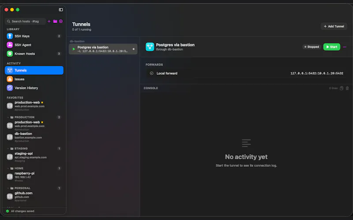Click status dot on Postgres tunnel row
The image size is (353, 220).
[x=134, y=49]
